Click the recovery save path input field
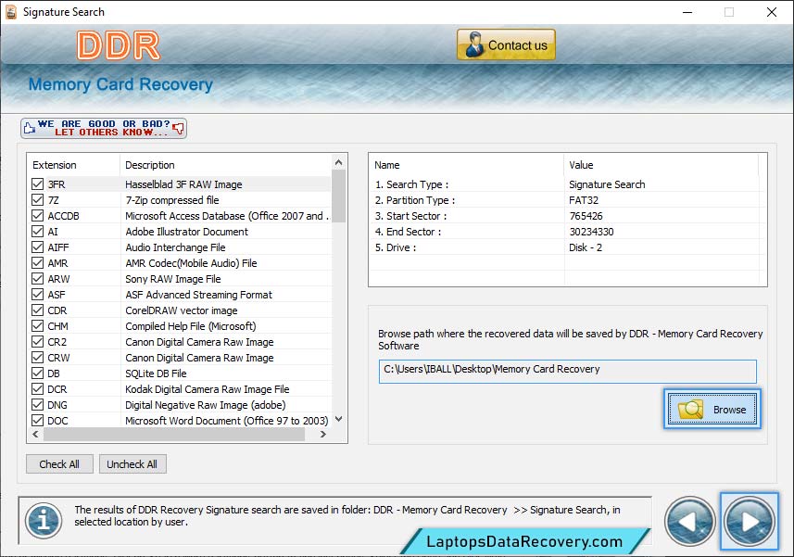 (567, 371)
